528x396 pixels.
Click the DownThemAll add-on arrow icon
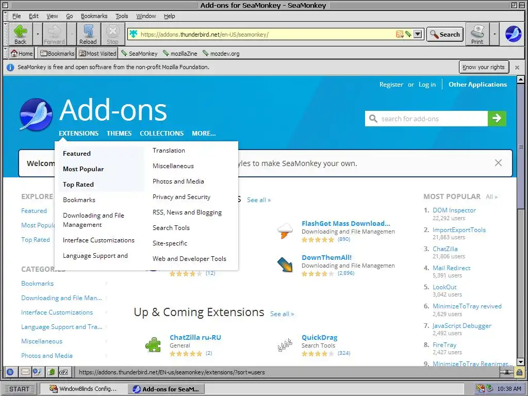click(x=285, y=265)
